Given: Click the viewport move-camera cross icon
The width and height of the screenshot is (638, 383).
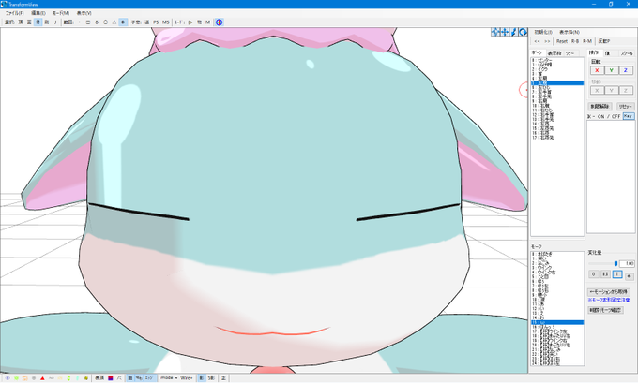Looking at the screenshot, I should pos(505,32).
